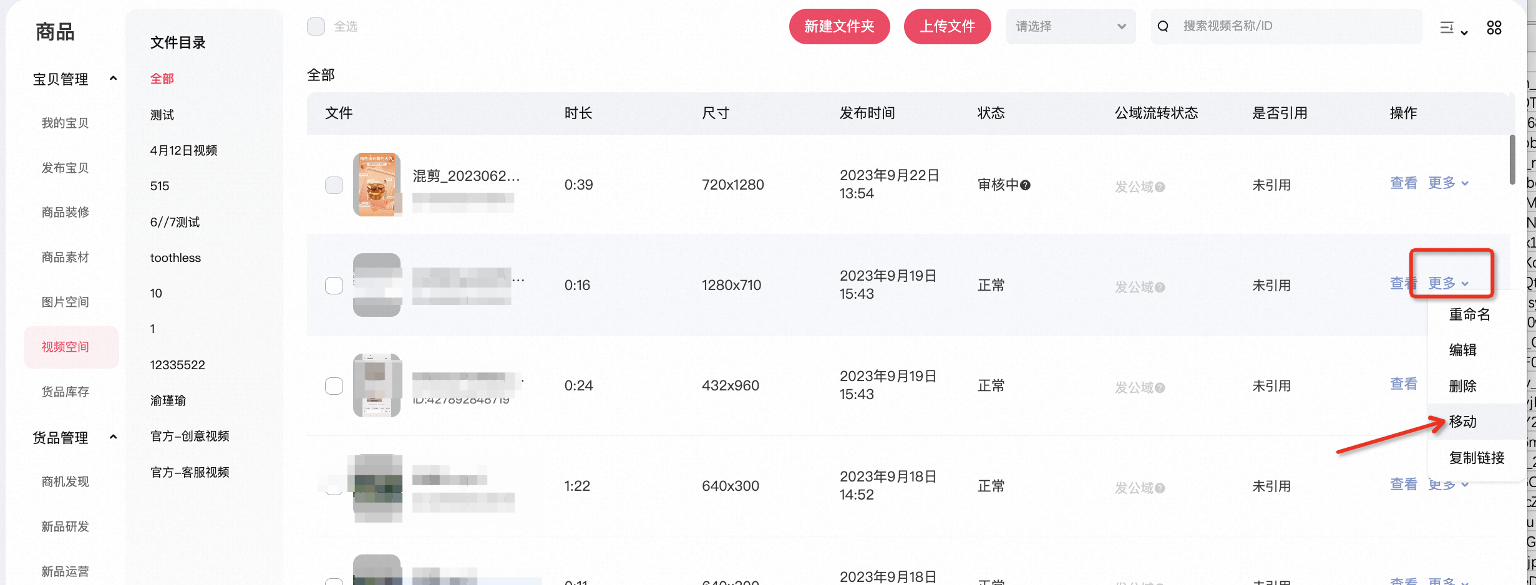Click 发公域 in the 混剪_2023062 row
This screenshot has height=585, width=1536.
tap(1134, 187)
